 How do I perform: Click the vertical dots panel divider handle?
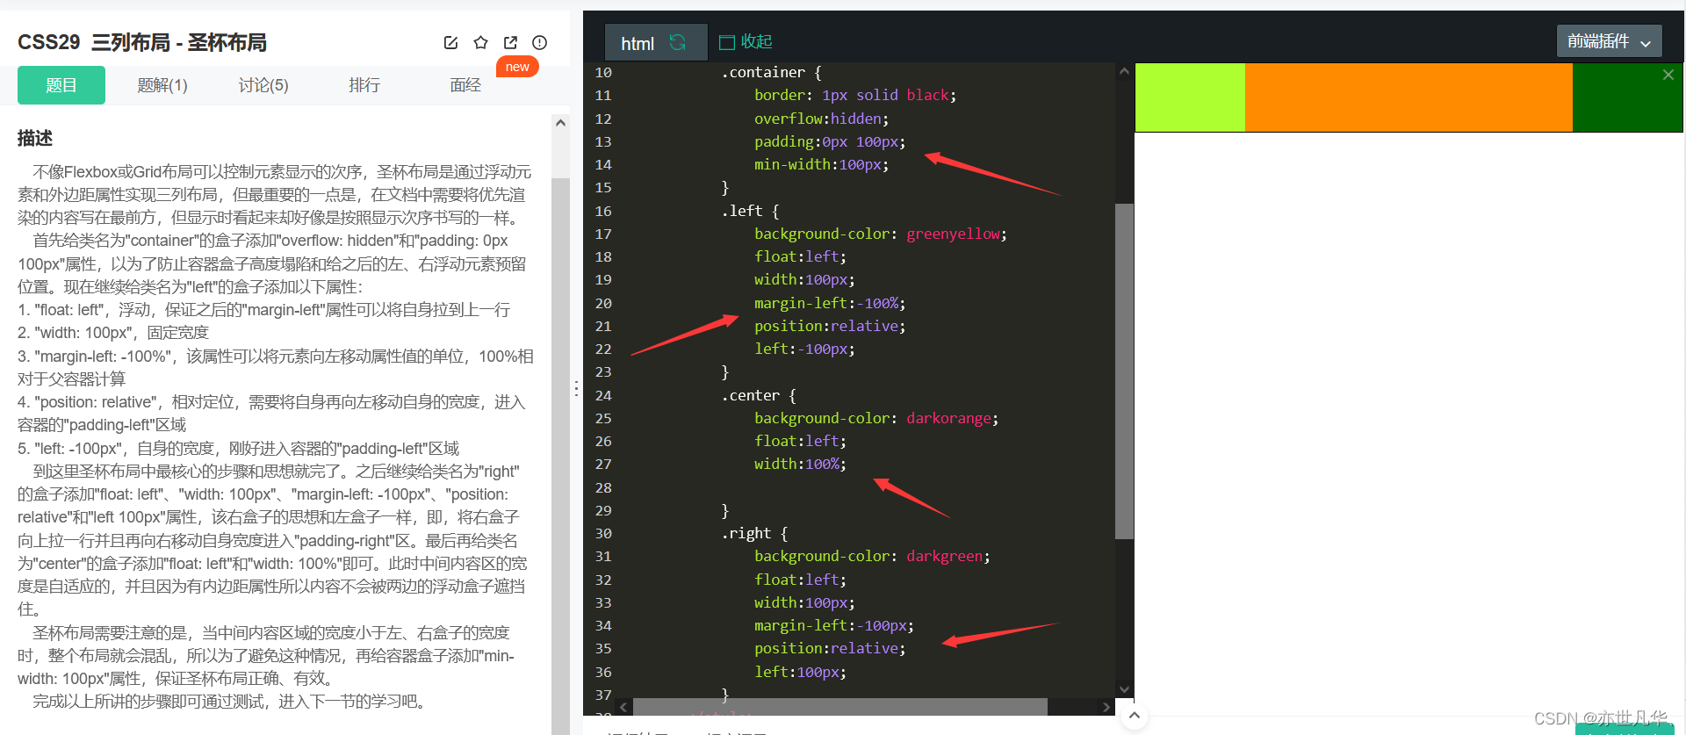pyautogui.click(x=576, y=388)
